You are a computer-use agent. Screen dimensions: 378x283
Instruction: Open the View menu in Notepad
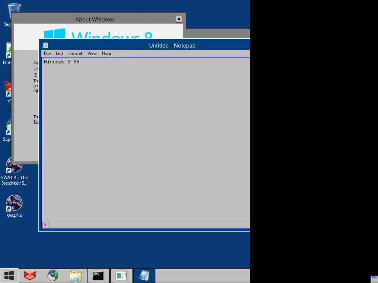(92, 53)
